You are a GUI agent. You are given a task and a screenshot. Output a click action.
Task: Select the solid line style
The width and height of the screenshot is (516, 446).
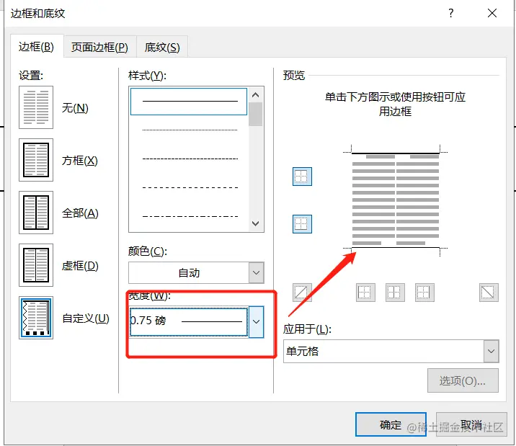189,102
